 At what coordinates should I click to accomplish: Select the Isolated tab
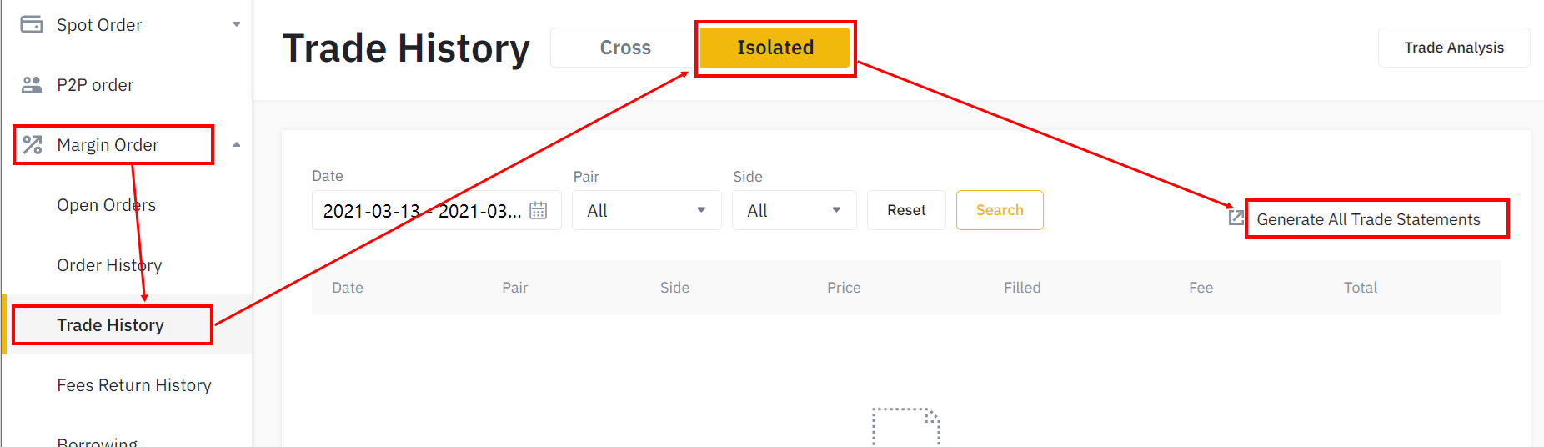(775, 48)
